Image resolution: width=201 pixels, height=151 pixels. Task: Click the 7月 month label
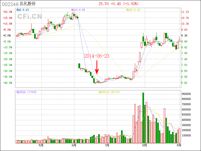pos(107,145)
